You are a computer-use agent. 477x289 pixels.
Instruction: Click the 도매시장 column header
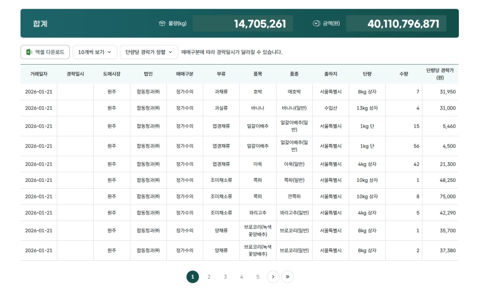112,74
